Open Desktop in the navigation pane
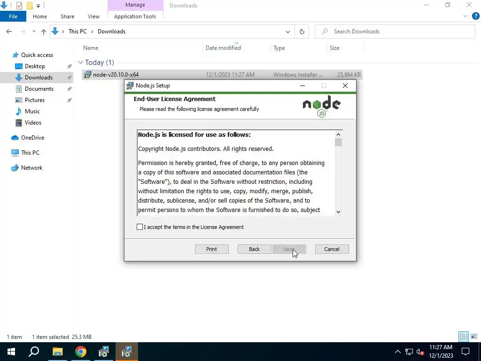Viewport: 481px width, 361px height. pos(35,66)
